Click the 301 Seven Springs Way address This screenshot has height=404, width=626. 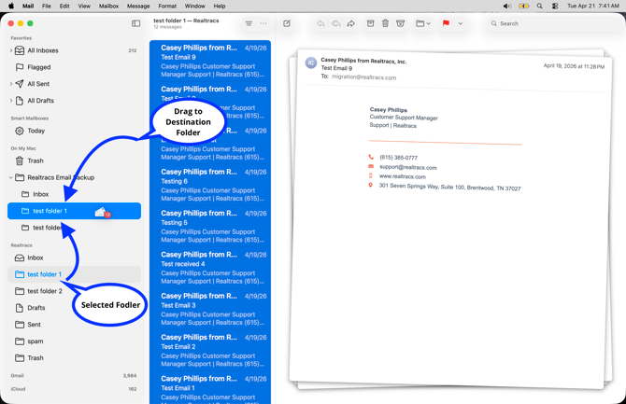coord(449,187)
